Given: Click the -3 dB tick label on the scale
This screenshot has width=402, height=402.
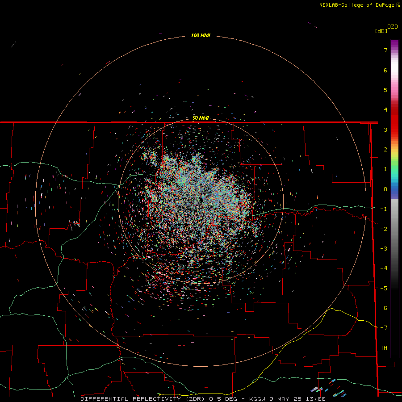Looking at the screenshot, I should tap(384, 249).
